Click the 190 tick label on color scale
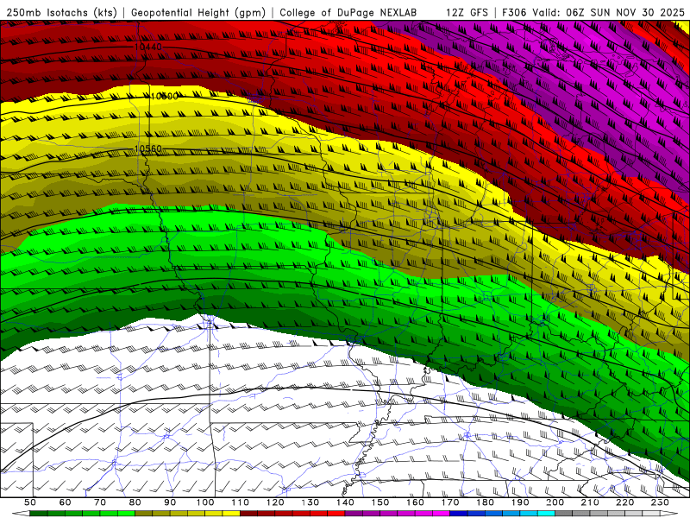This screenshot has height=518, width=690. point(520,502)
